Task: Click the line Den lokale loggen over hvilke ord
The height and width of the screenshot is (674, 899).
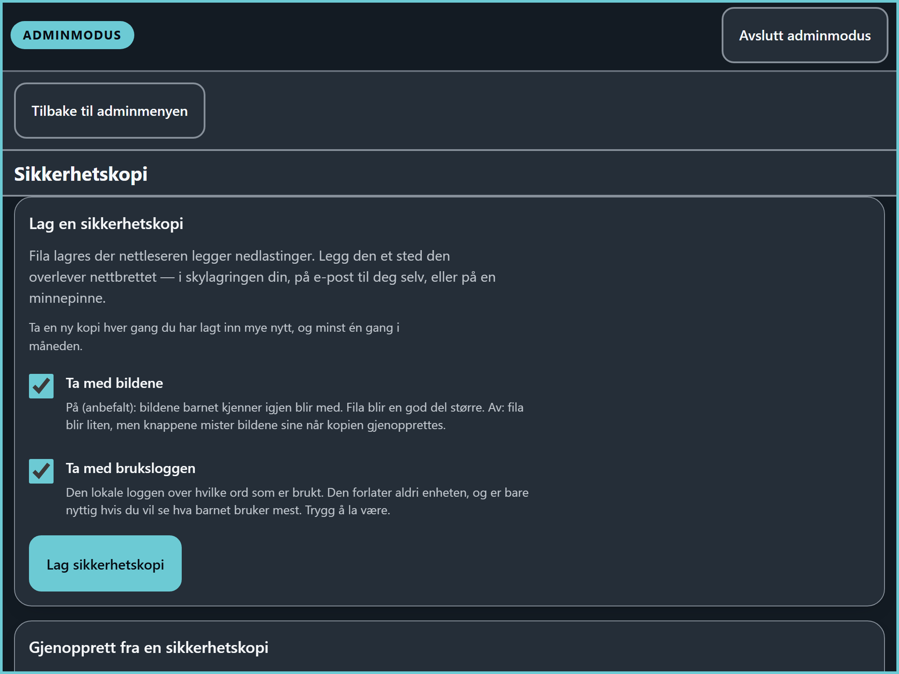Action: tap(297, 493)
